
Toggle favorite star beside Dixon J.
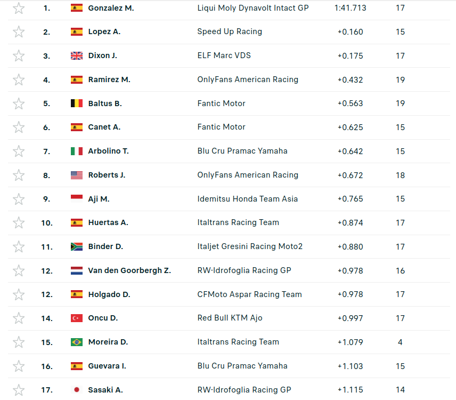pos(19,56)
